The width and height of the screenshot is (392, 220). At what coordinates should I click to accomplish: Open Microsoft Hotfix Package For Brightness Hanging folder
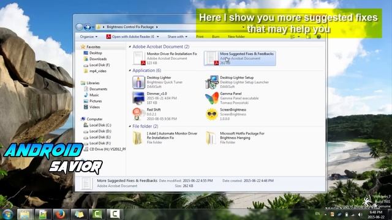coord(235,137)
